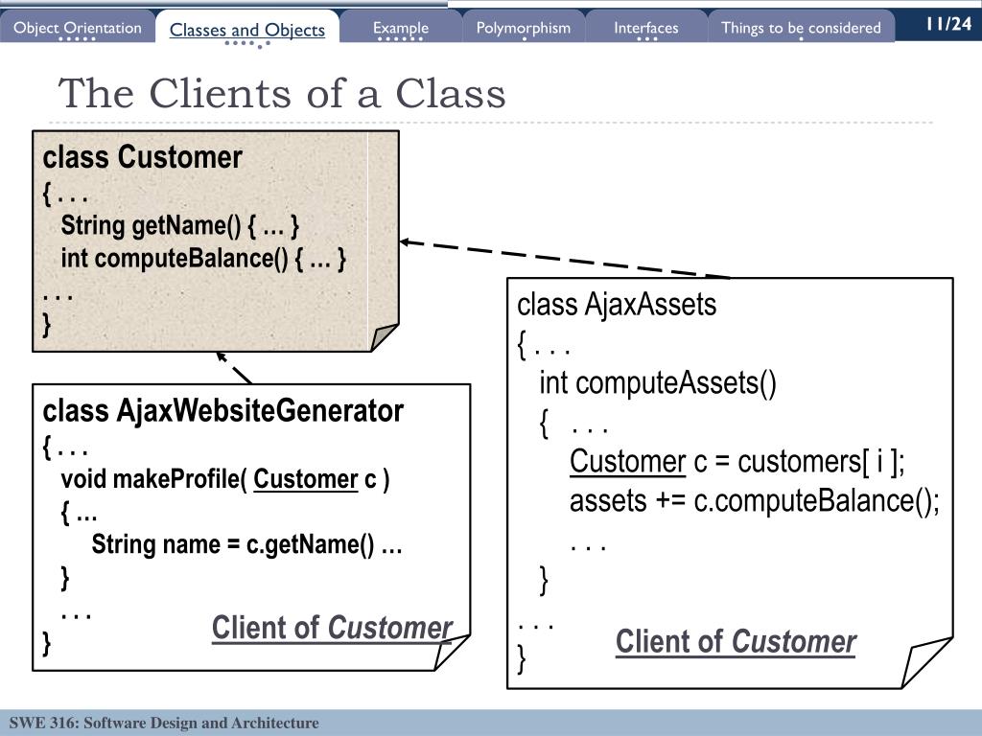Image resolution: width=982 pixels, height=736 pixels.
Task: Select the assets += c.computeBalance(); line
Action: [755, 501]
